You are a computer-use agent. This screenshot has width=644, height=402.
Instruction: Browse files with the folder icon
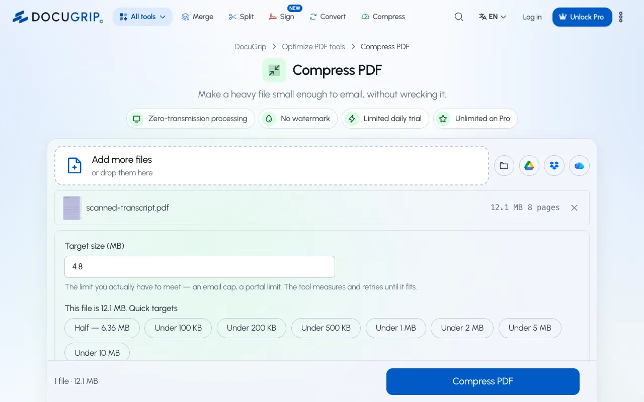tap(504, 165)
